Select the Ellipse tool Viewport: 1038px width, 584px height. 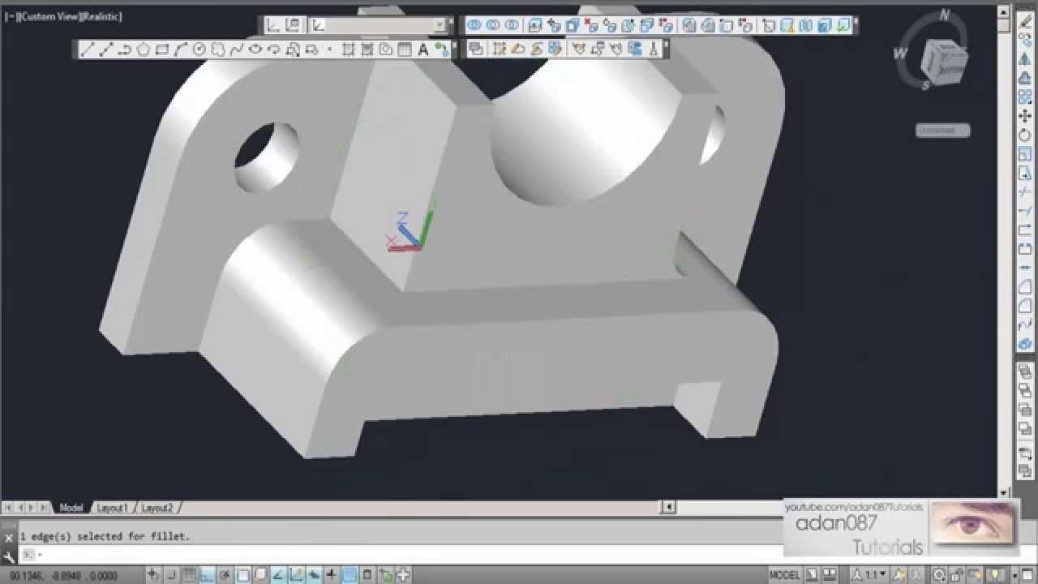point(255,49)
